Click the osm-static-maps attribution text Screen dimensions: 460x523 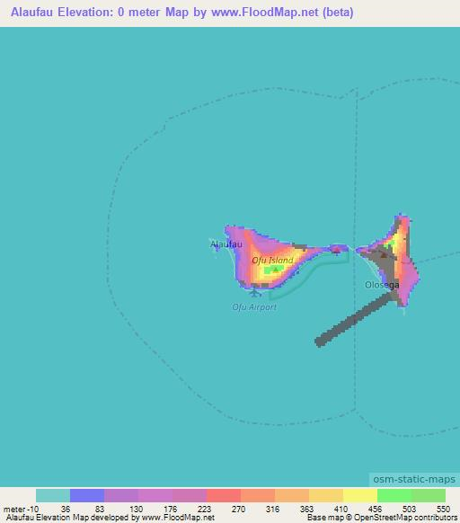413,479
